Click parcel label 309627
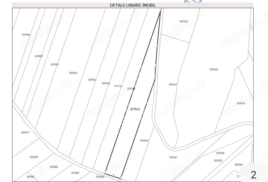 [172, 84]
